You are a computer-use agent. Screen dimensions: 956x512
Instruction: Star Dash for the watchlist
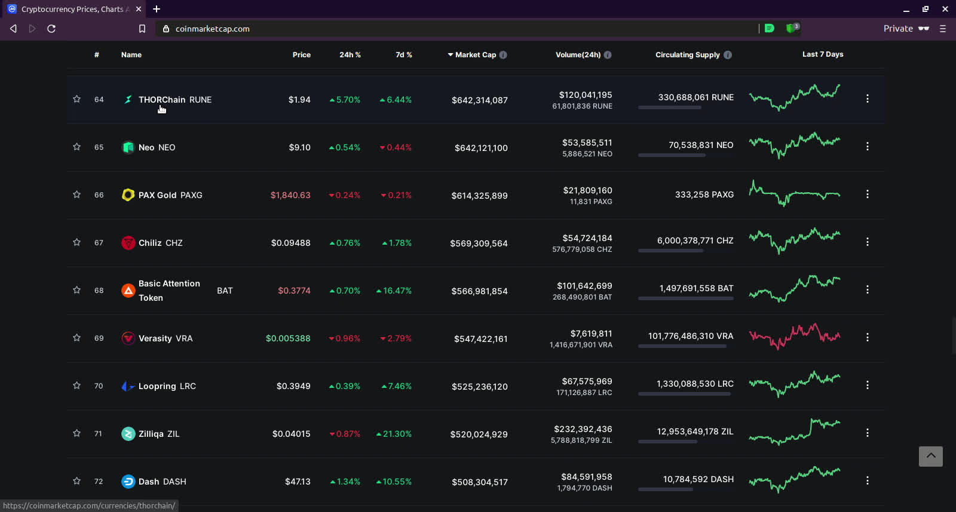pos(76,481)
